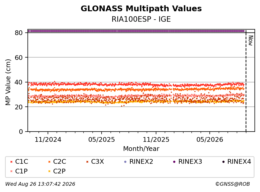The height and width of the screenshot is (192, 260).
Task: Click the Month/Year axis label
Action: 141,149
